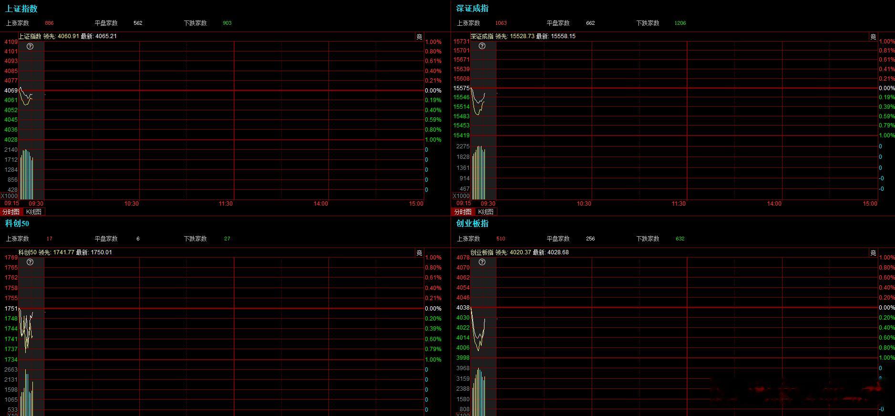Switch to 分时图 tab under 上证指数 chart

pyautogui.click(x=11, y=212)
